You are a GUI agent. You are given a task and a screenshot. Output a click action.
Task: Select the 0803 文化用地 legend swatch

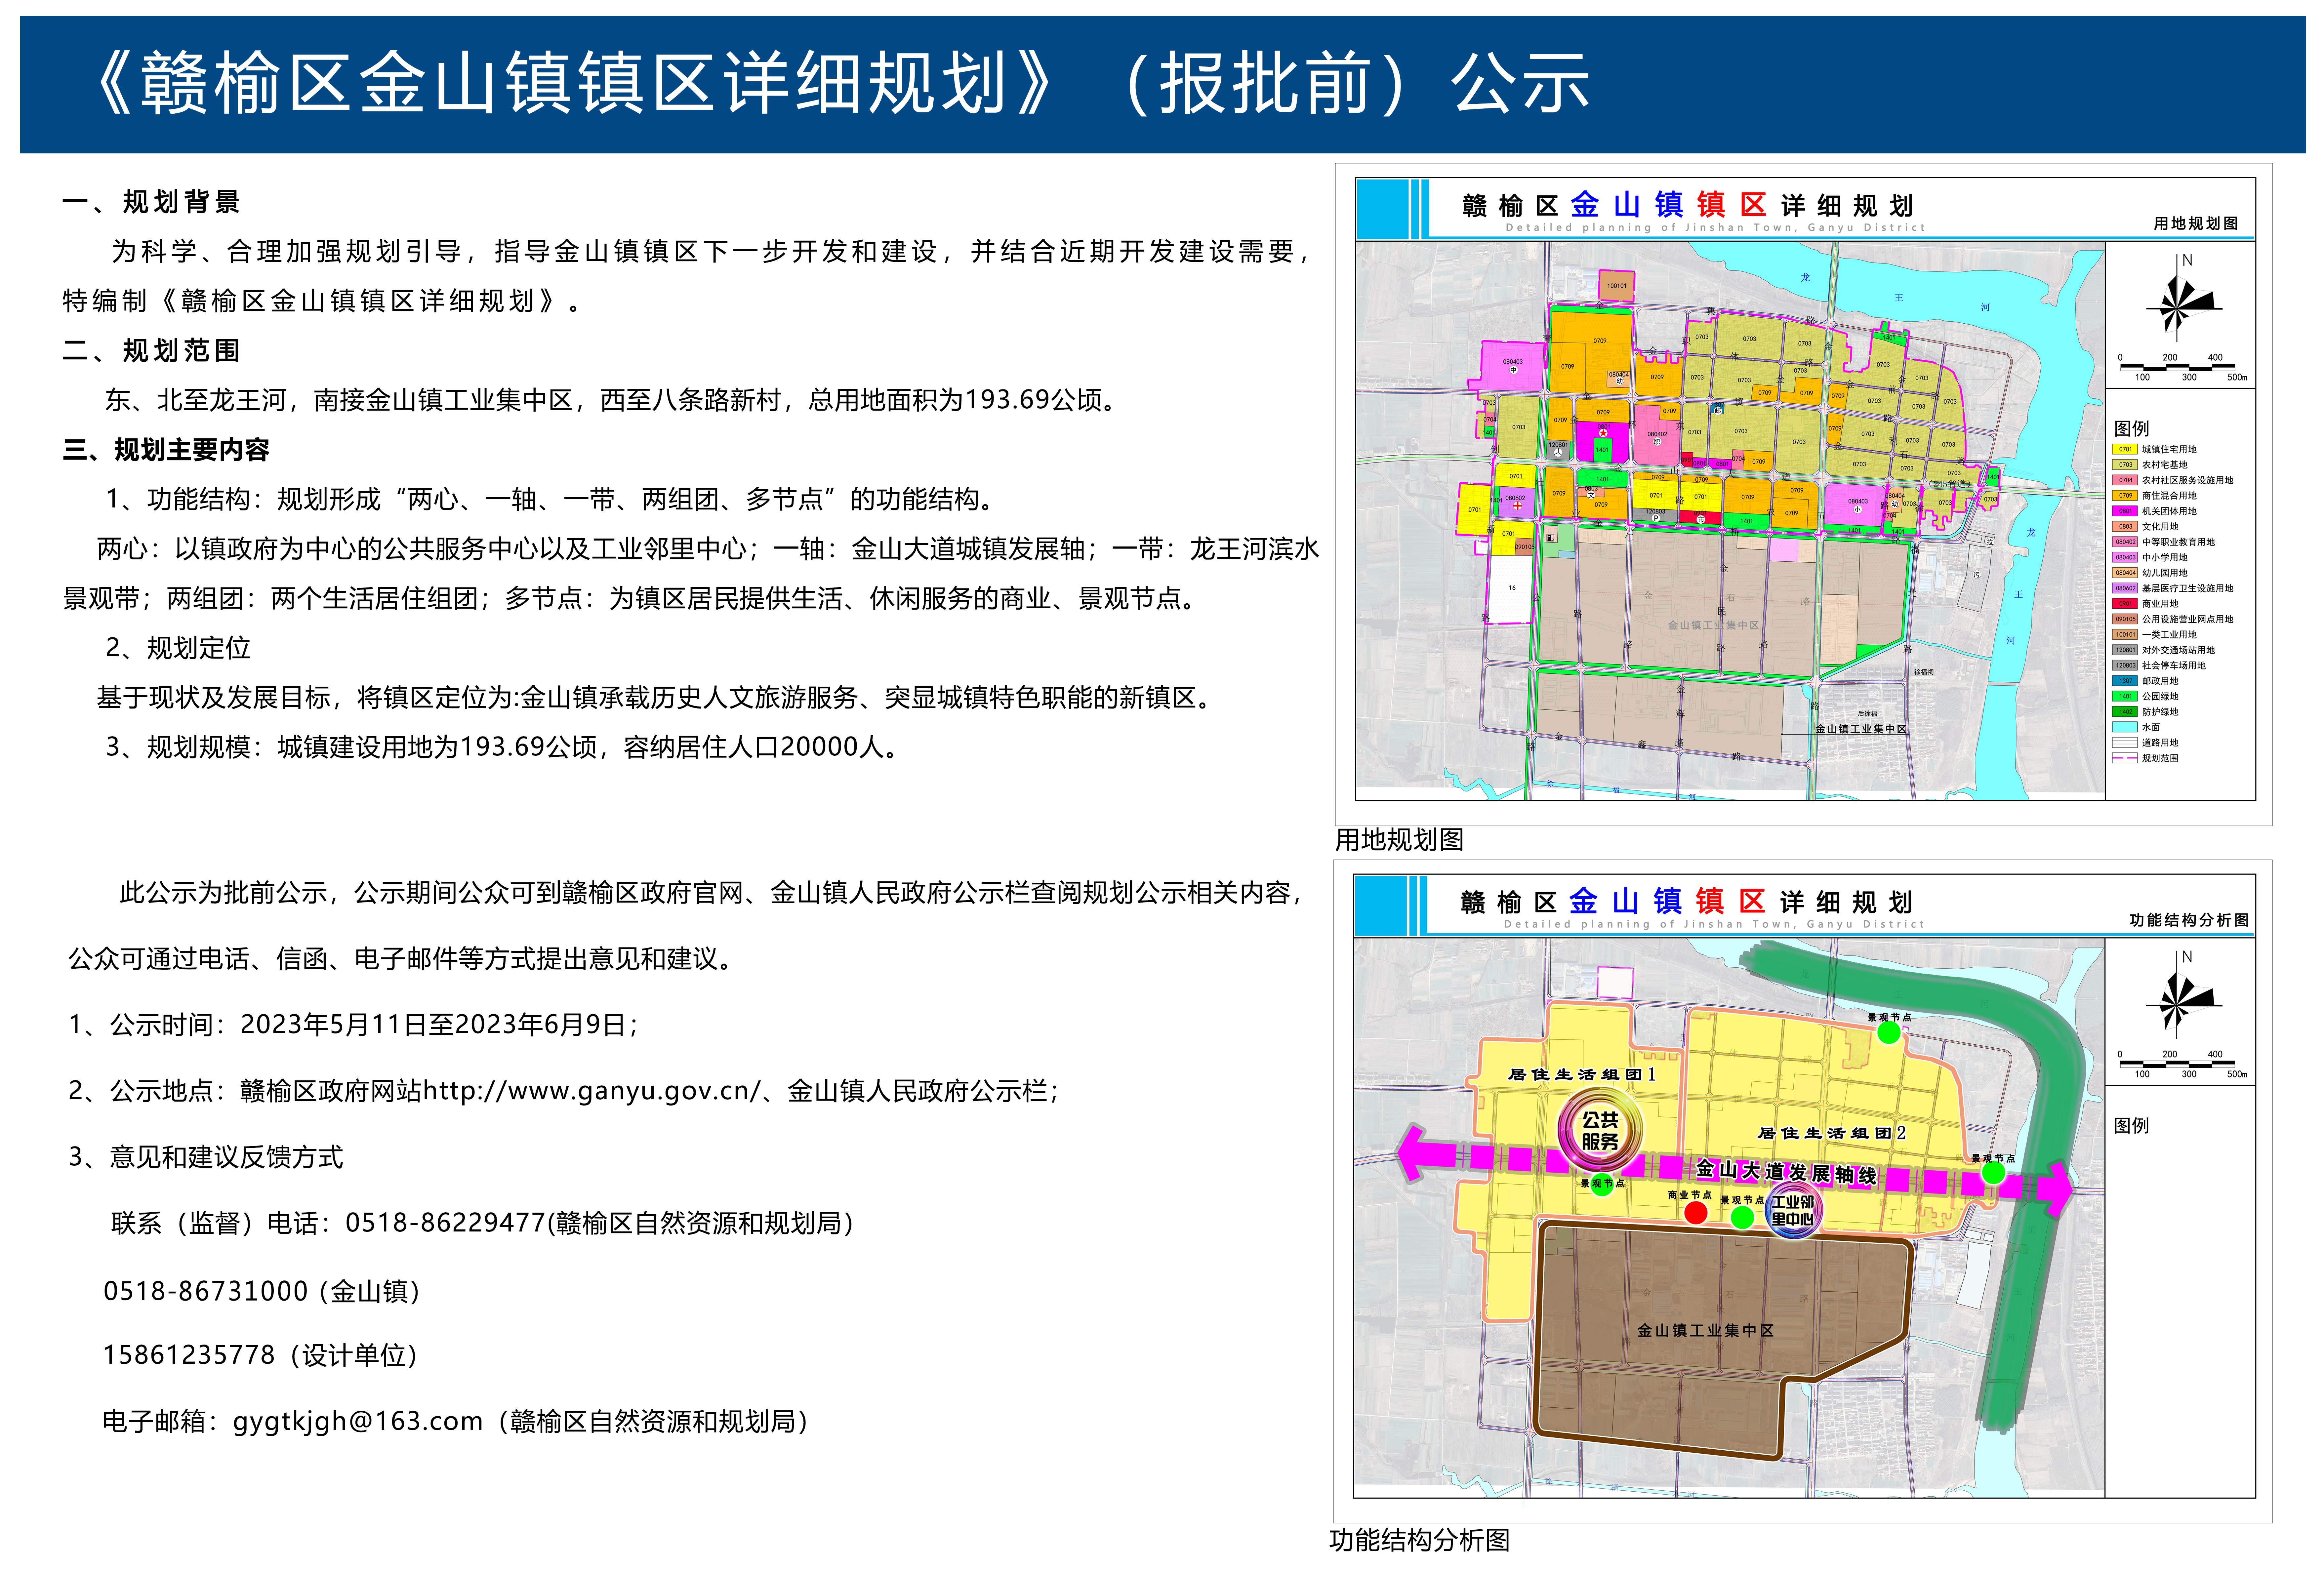click(2125, 527)
